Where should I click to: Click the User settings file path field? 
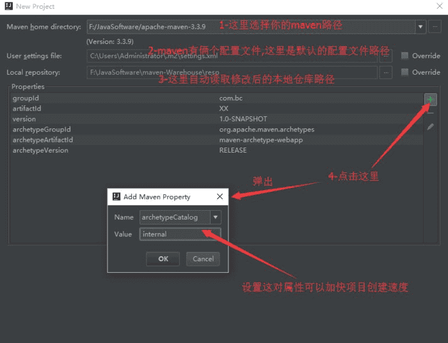[x=232, y=56]
